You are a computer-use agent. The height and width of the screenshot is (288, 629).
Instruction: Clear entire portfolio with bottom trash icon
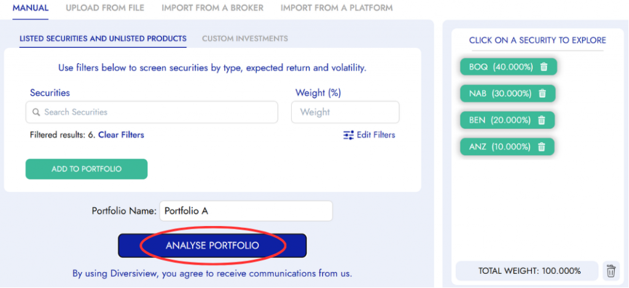pyautogui.click(x=611, y=271)
